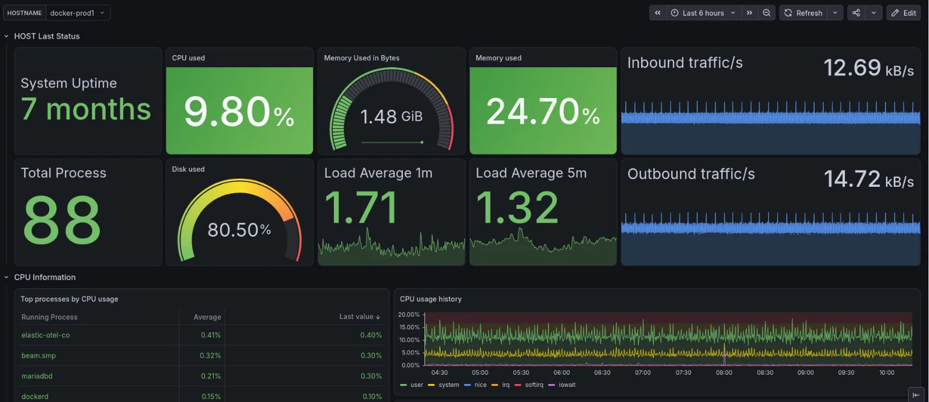Click the 08:00 spike in CPU usage chart

(x=724, y=354)
